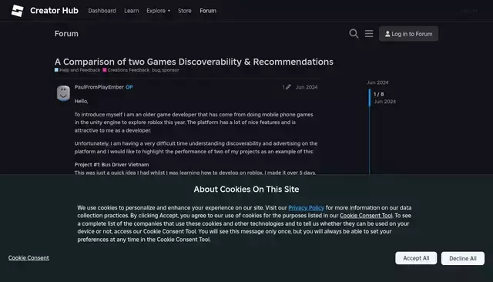Go to the Learn nav item
The width and height of the screenshot is (493, 282).
132,11
